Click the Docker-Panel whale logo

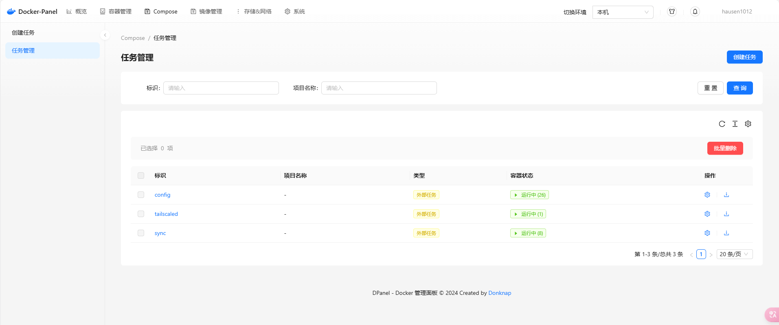coord(11,11)
